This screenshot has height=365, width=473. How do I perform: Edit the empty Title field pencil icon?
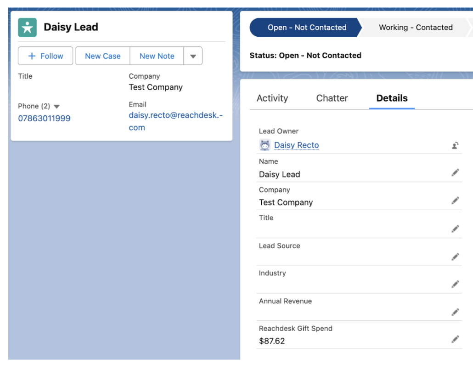point(455,228)
